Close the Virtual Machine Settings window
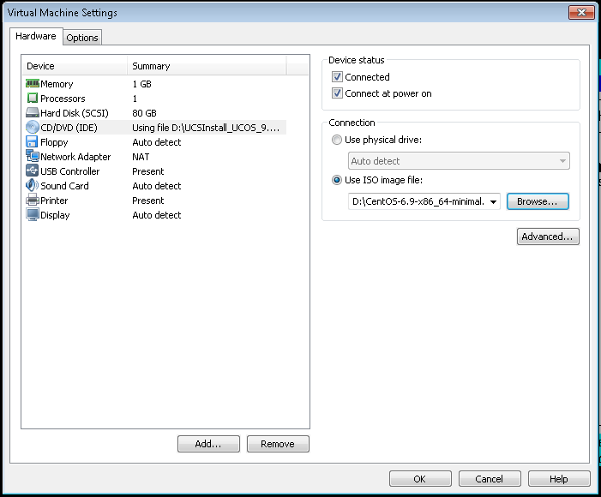601x497 pixels. pos(581,12)
